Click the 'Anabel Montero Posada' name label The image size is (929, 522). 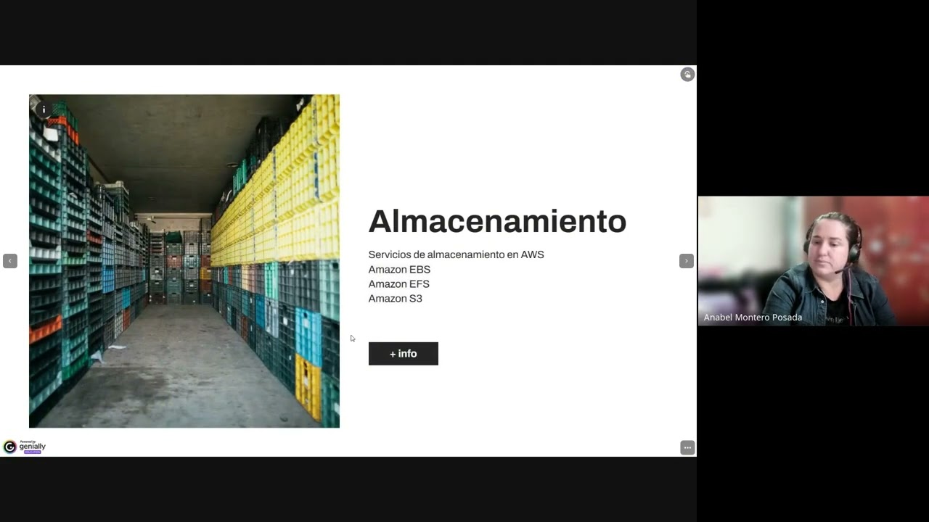coord(753,318)
